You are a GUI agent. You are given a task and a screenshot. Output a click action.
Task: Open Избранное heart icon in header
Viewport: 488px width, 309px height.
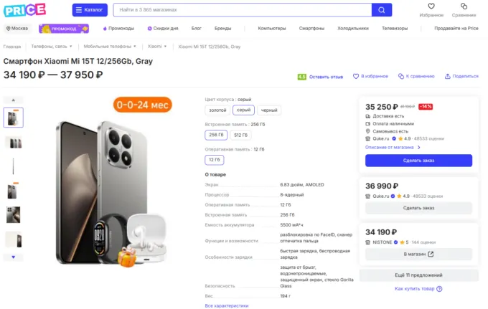(x=432, y=7)
